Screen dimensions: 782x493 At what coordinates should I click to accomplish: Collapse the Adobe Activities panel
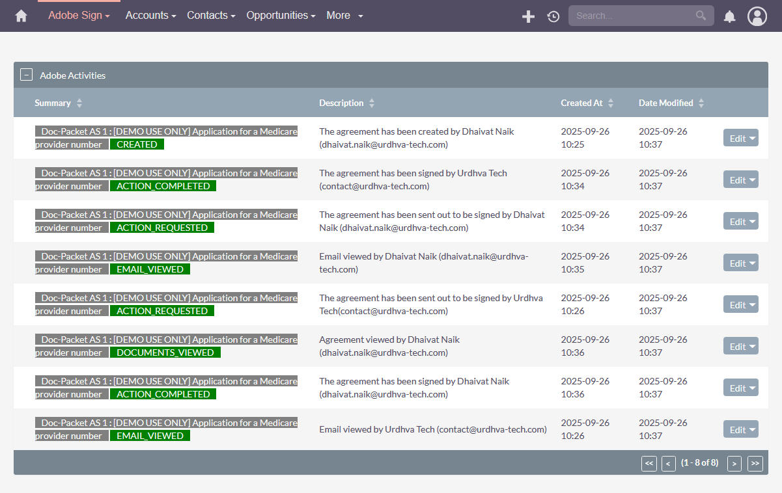[x=26, y=75]
